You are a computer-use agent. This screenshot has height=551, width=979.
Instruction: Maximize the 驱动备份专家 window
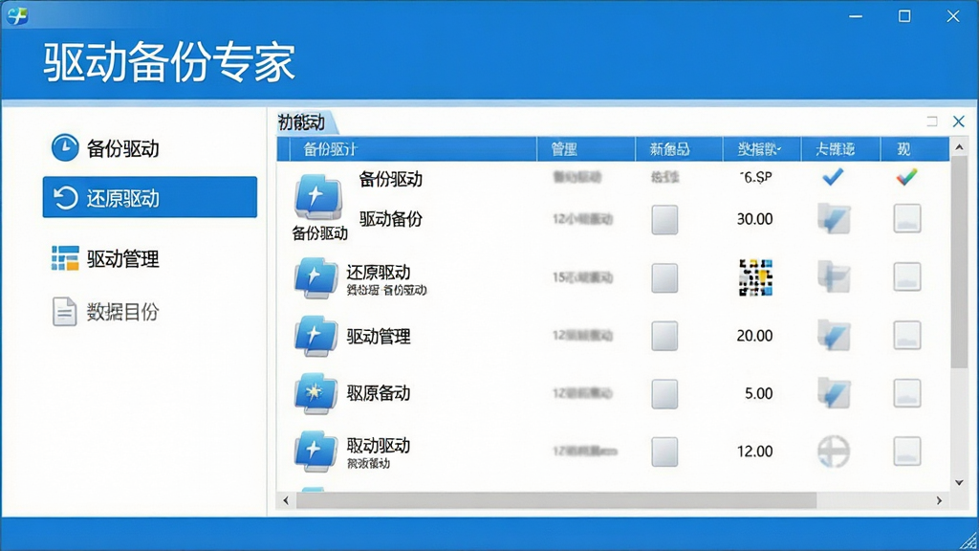(x=904, y=16)
